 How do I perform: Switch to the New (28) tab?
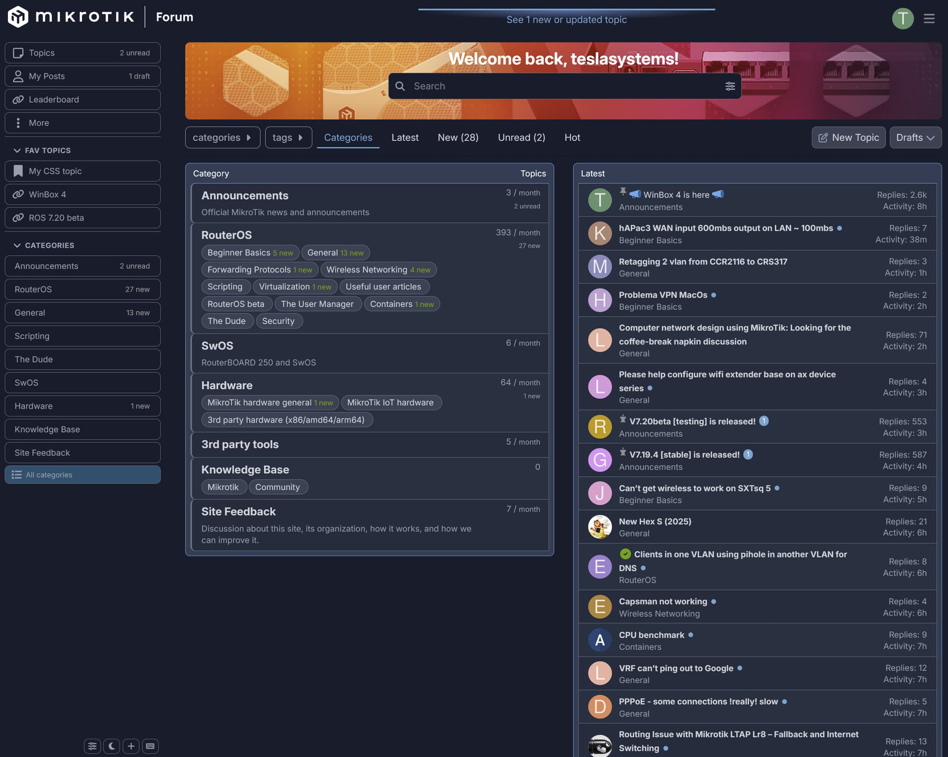pos(458,137)
